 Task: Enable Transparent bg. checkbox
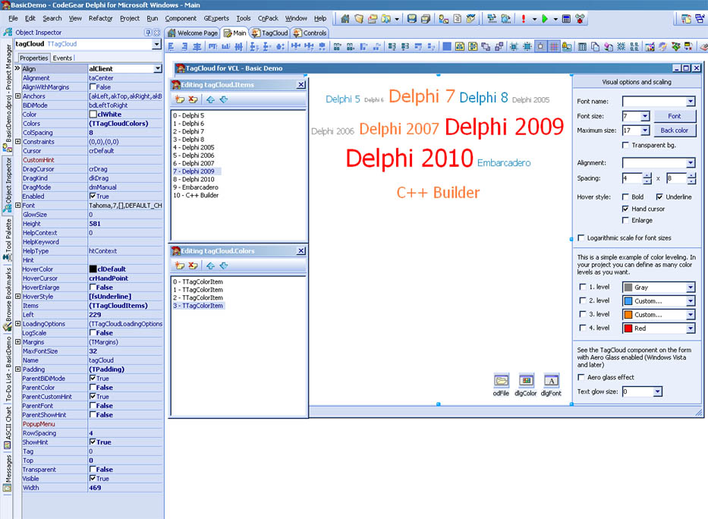coord(625,146)
